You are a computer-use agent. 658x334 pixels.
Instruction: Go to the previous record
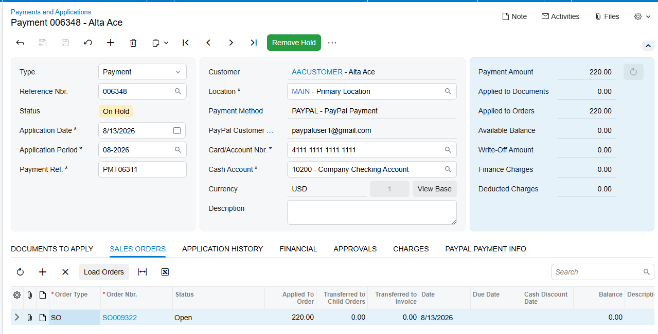click(x=208, y=43)
